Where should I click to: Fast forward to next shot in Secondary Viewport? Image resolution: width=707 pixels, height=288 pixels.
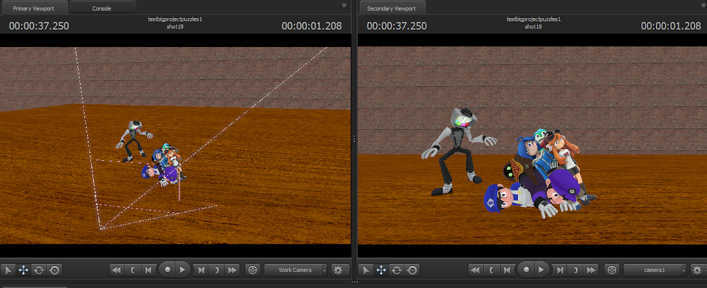click(x=591, y=270)
